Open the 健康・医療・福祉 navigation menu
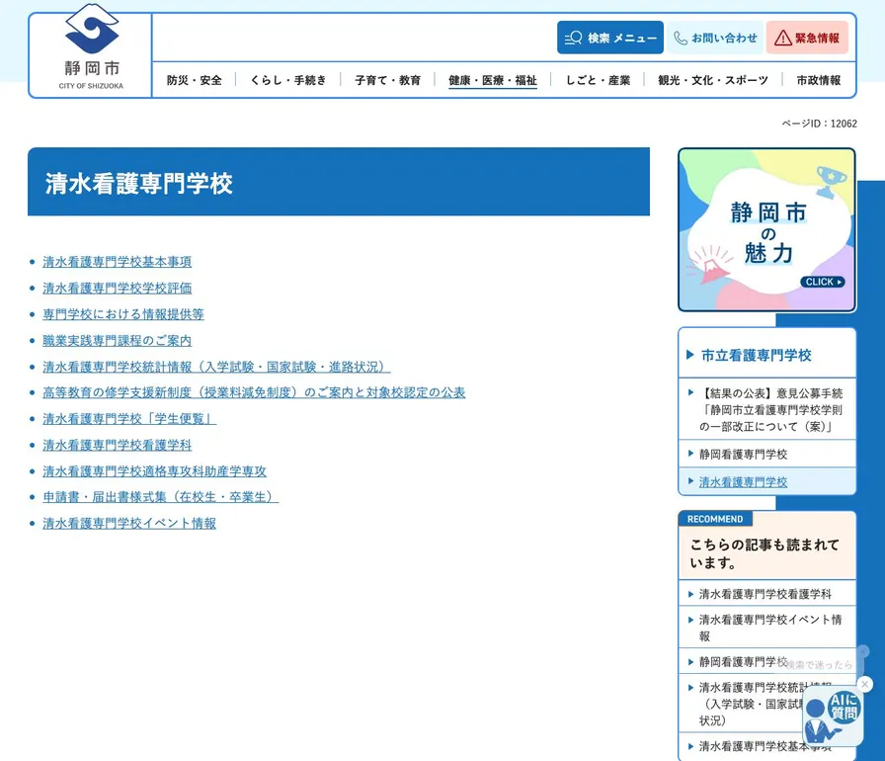Image resolution: width=885 pixels, height=761 pixels. click(492, 80)
